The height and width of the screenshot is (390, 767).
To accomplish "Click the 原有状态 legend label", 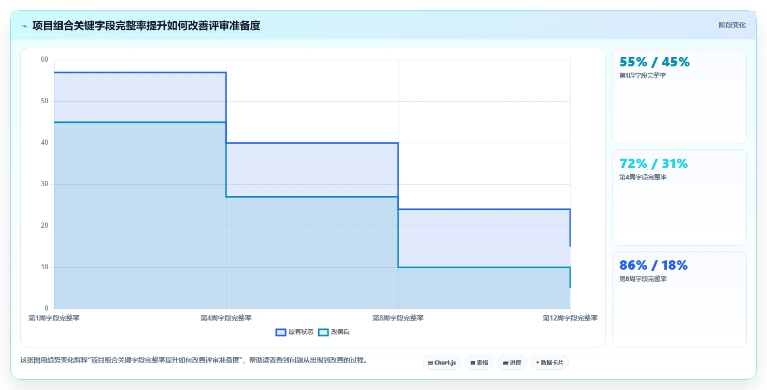I will (x=301, y=332).
